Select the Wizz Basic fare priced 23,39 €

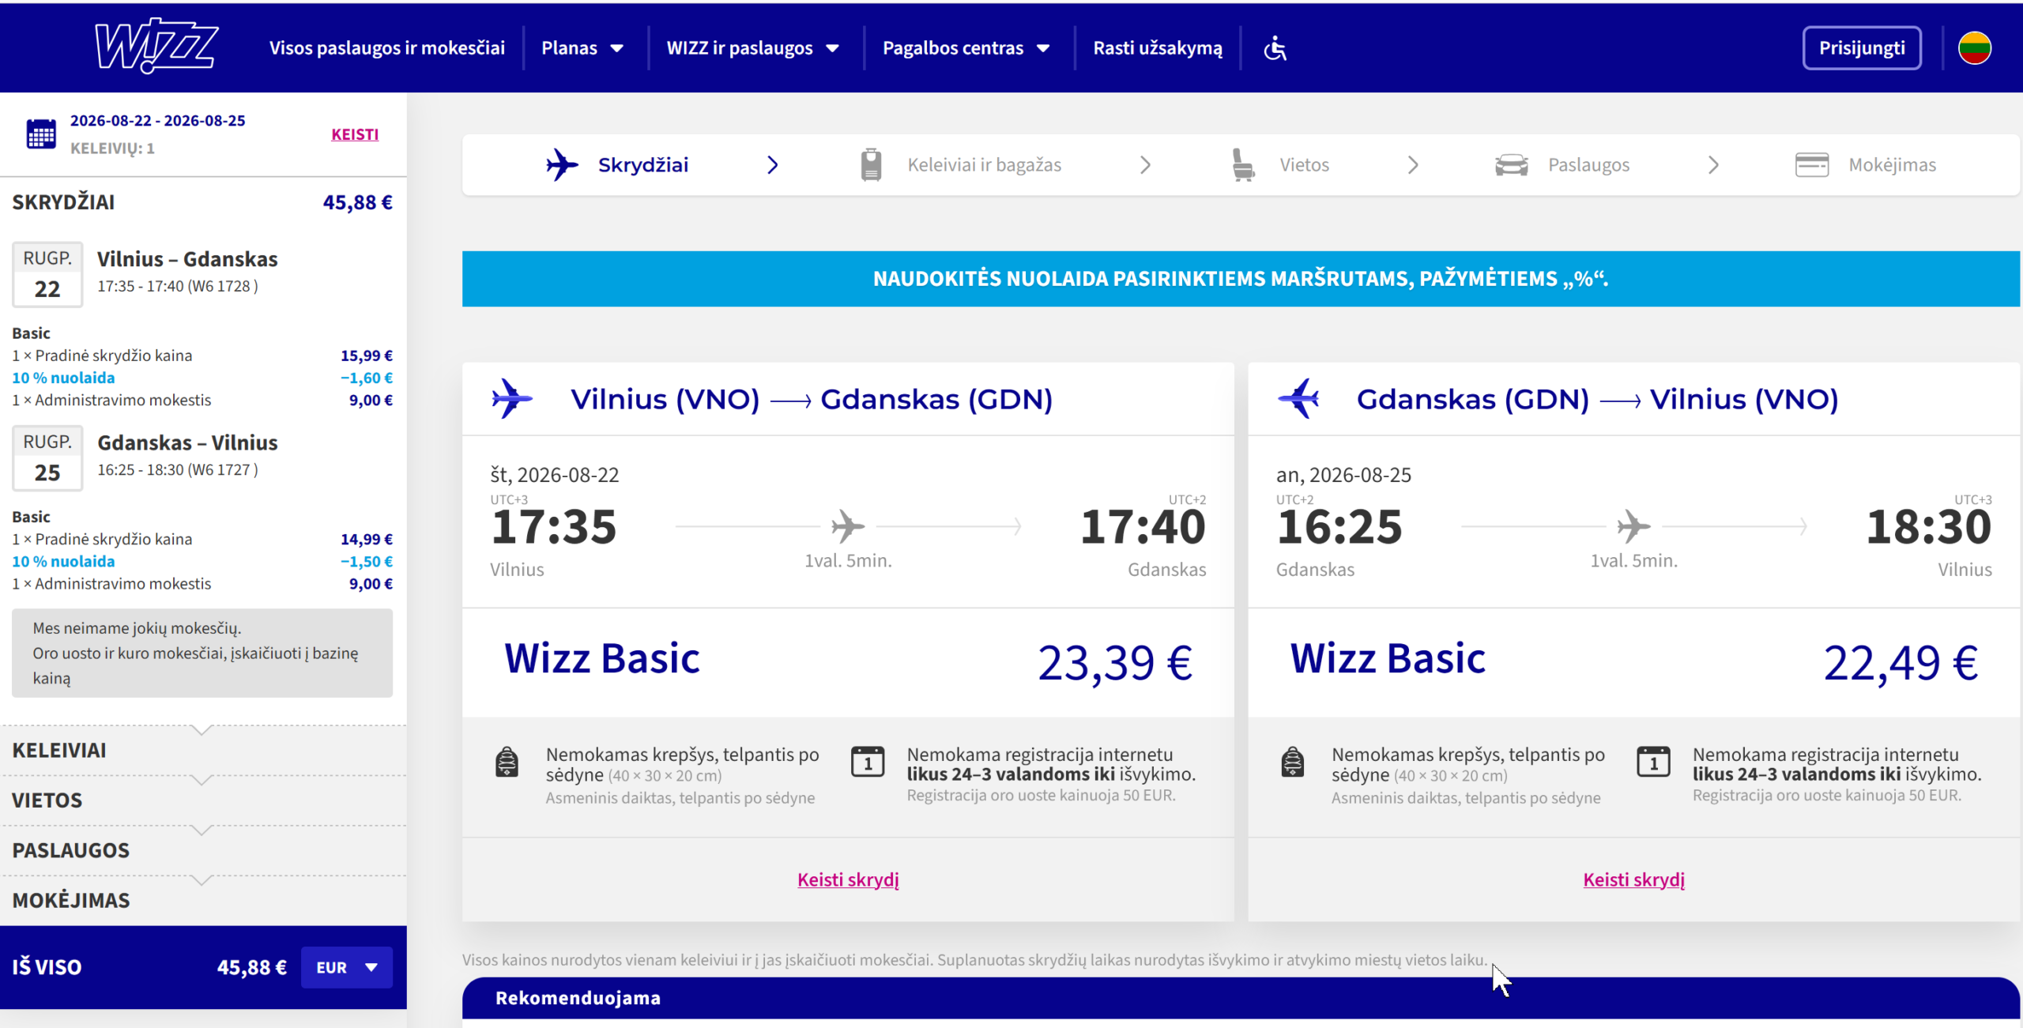point(848,662)
